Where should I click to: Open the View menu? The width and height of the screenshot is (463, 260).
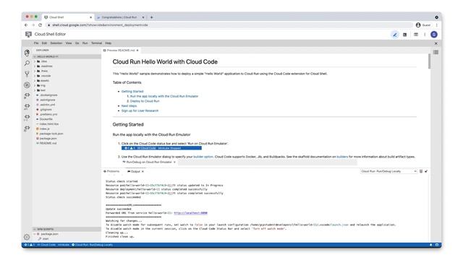click(69, 43)
